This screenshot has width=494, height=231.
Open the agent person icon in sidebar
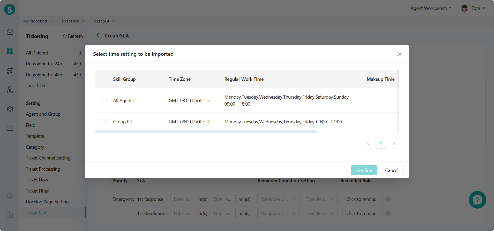pos(10,90)
